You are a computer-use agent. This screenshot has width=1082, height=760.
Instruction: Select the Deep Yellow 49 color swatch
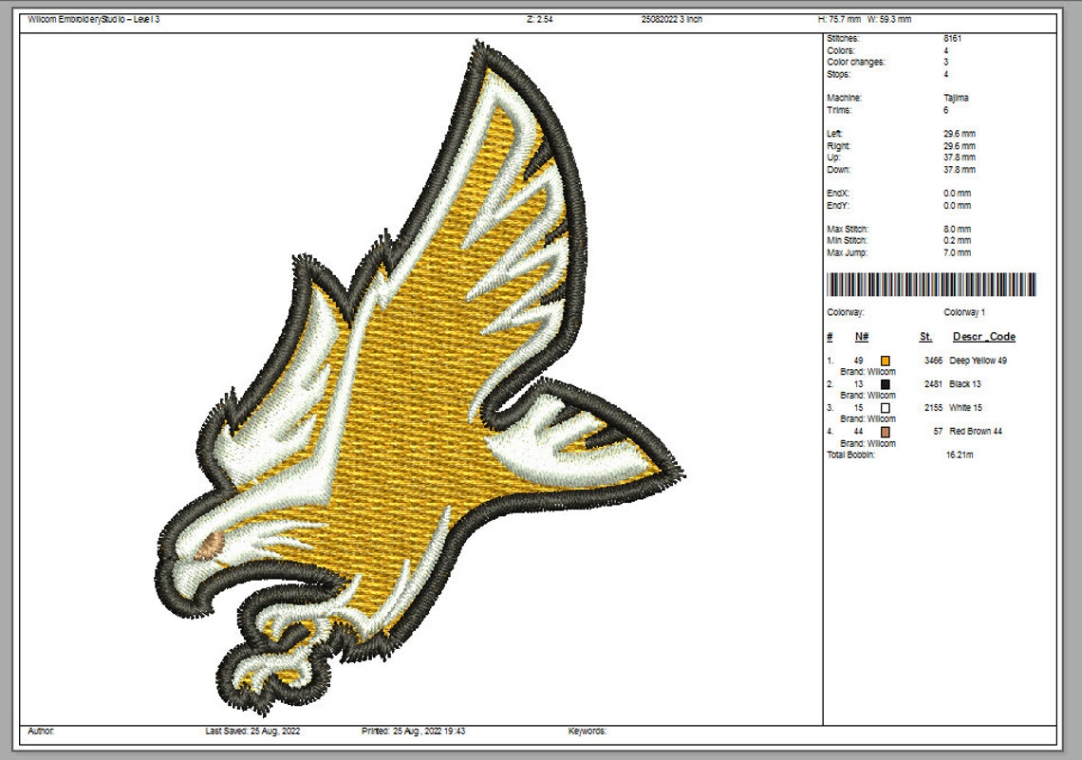[885, 361]
